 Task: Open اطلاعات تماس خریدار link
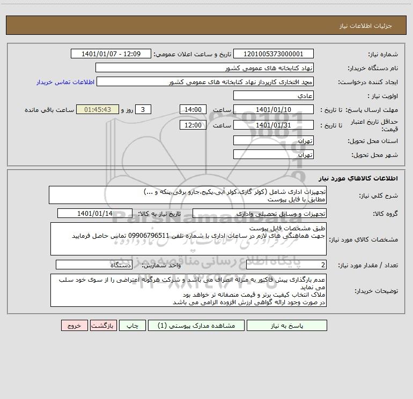[x=65, y=82]
